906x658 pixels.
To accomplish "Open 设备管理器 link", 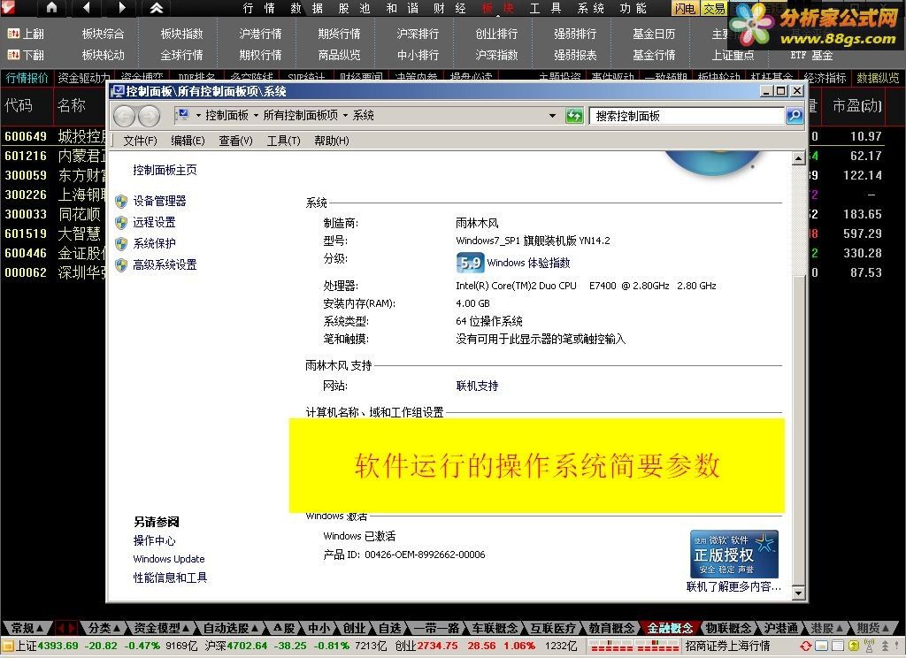I will point(159,201).
